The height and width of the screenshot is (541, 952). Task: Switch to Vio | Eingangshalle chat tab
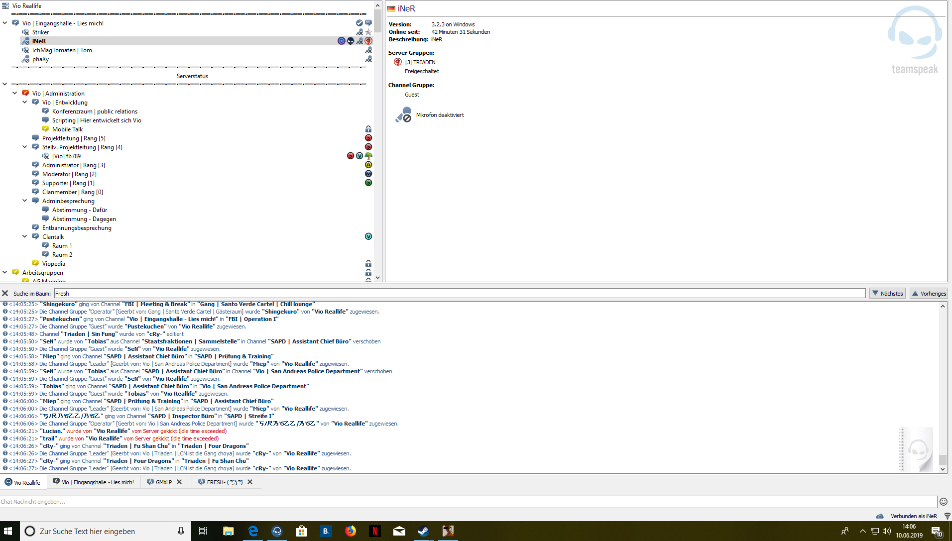click(x=94, y=482)
